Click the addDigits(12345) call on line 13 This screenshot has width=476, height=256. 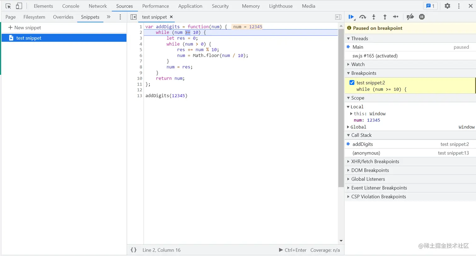(166, 95)
